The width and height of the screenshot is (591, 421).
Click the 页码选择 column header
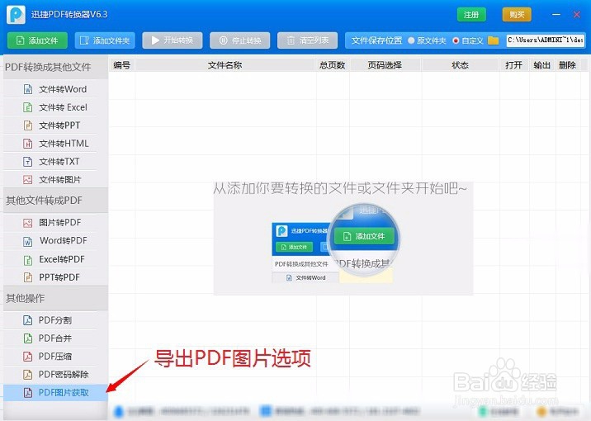tap(385, 65)
